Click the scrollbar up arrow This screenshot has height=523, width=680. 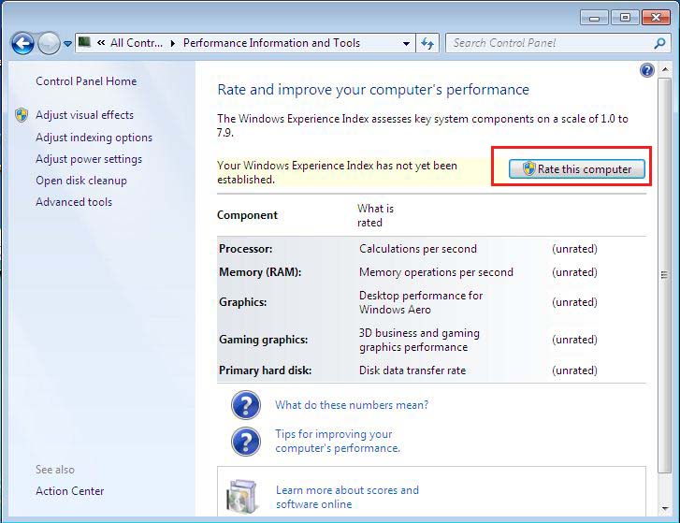(664, 69)
